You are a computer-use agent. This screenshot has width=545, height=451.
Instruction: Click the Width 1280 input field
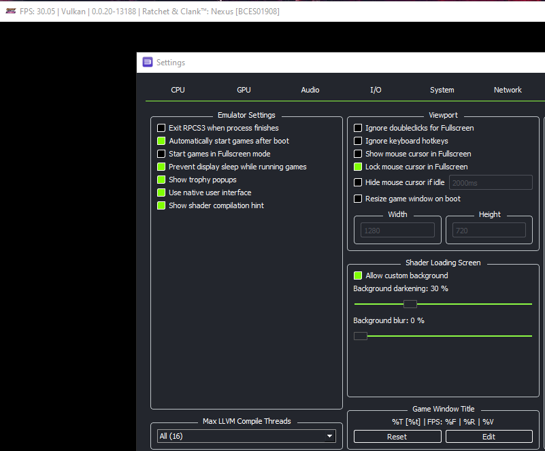pyautogui.click(x=397, y=231)
